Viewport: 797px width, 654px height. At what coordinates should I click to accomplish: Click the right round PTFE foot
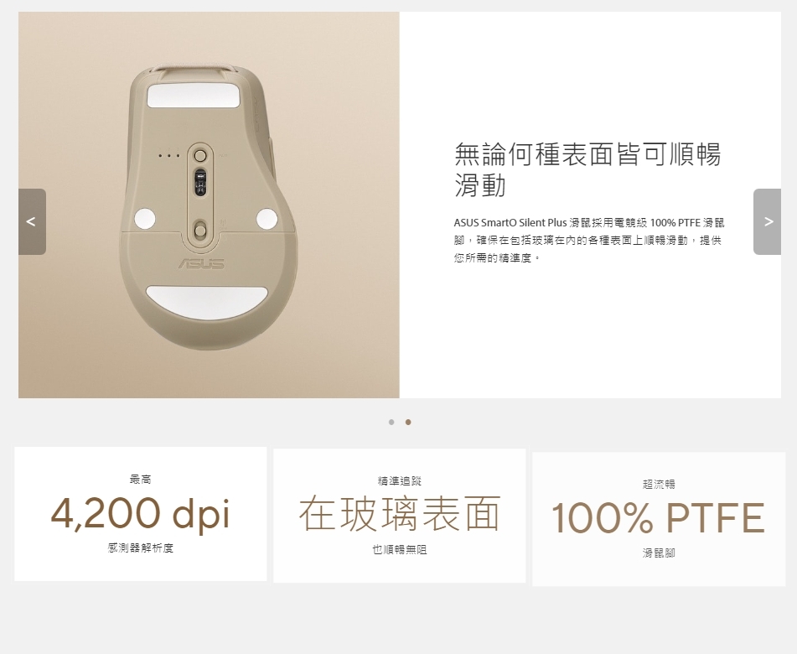[267, 219]
